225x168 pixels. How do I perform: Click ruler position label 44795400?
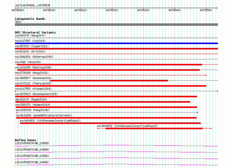(174, 10)
